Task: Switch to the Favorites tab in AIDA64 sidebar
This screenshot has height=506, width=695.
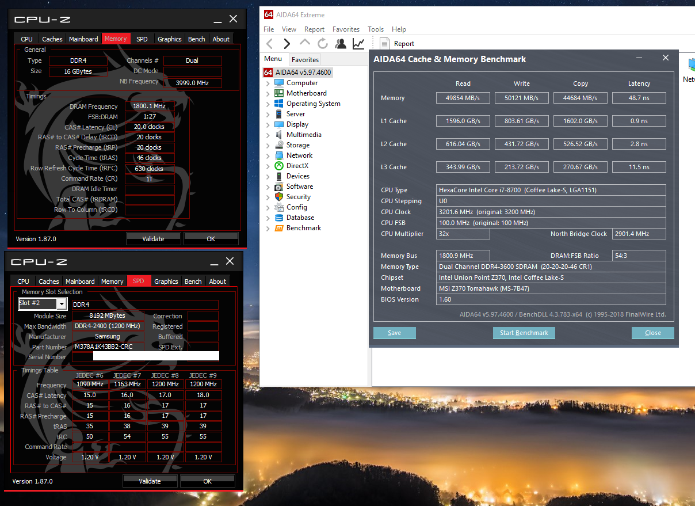Action: click(x=305, y=59)
